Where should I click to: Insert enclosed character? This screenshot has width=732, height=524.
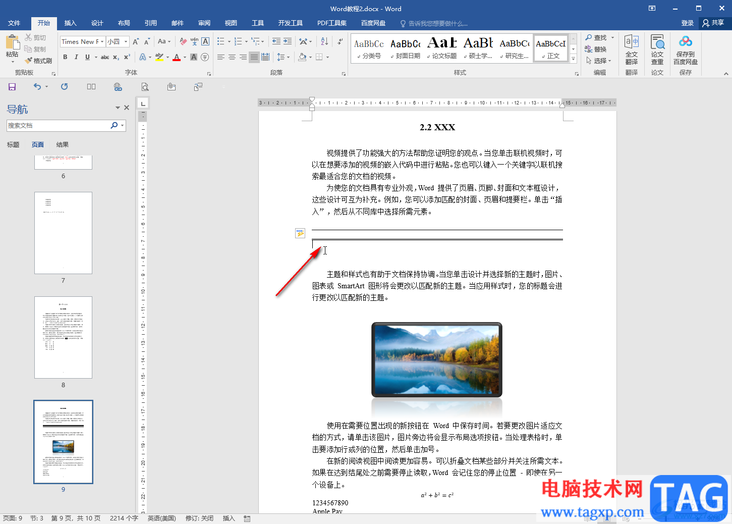click(x=205, y=57)
